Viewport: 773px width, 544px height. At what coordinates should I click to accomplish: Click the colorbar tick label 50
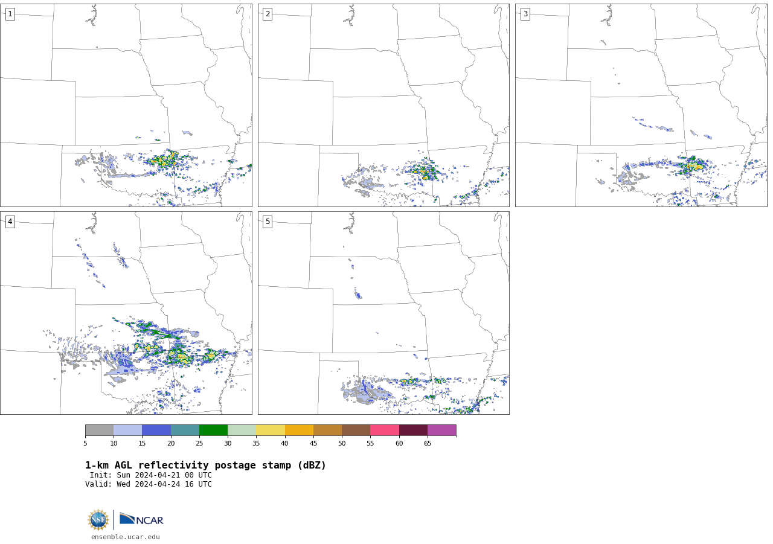(342, 444)
